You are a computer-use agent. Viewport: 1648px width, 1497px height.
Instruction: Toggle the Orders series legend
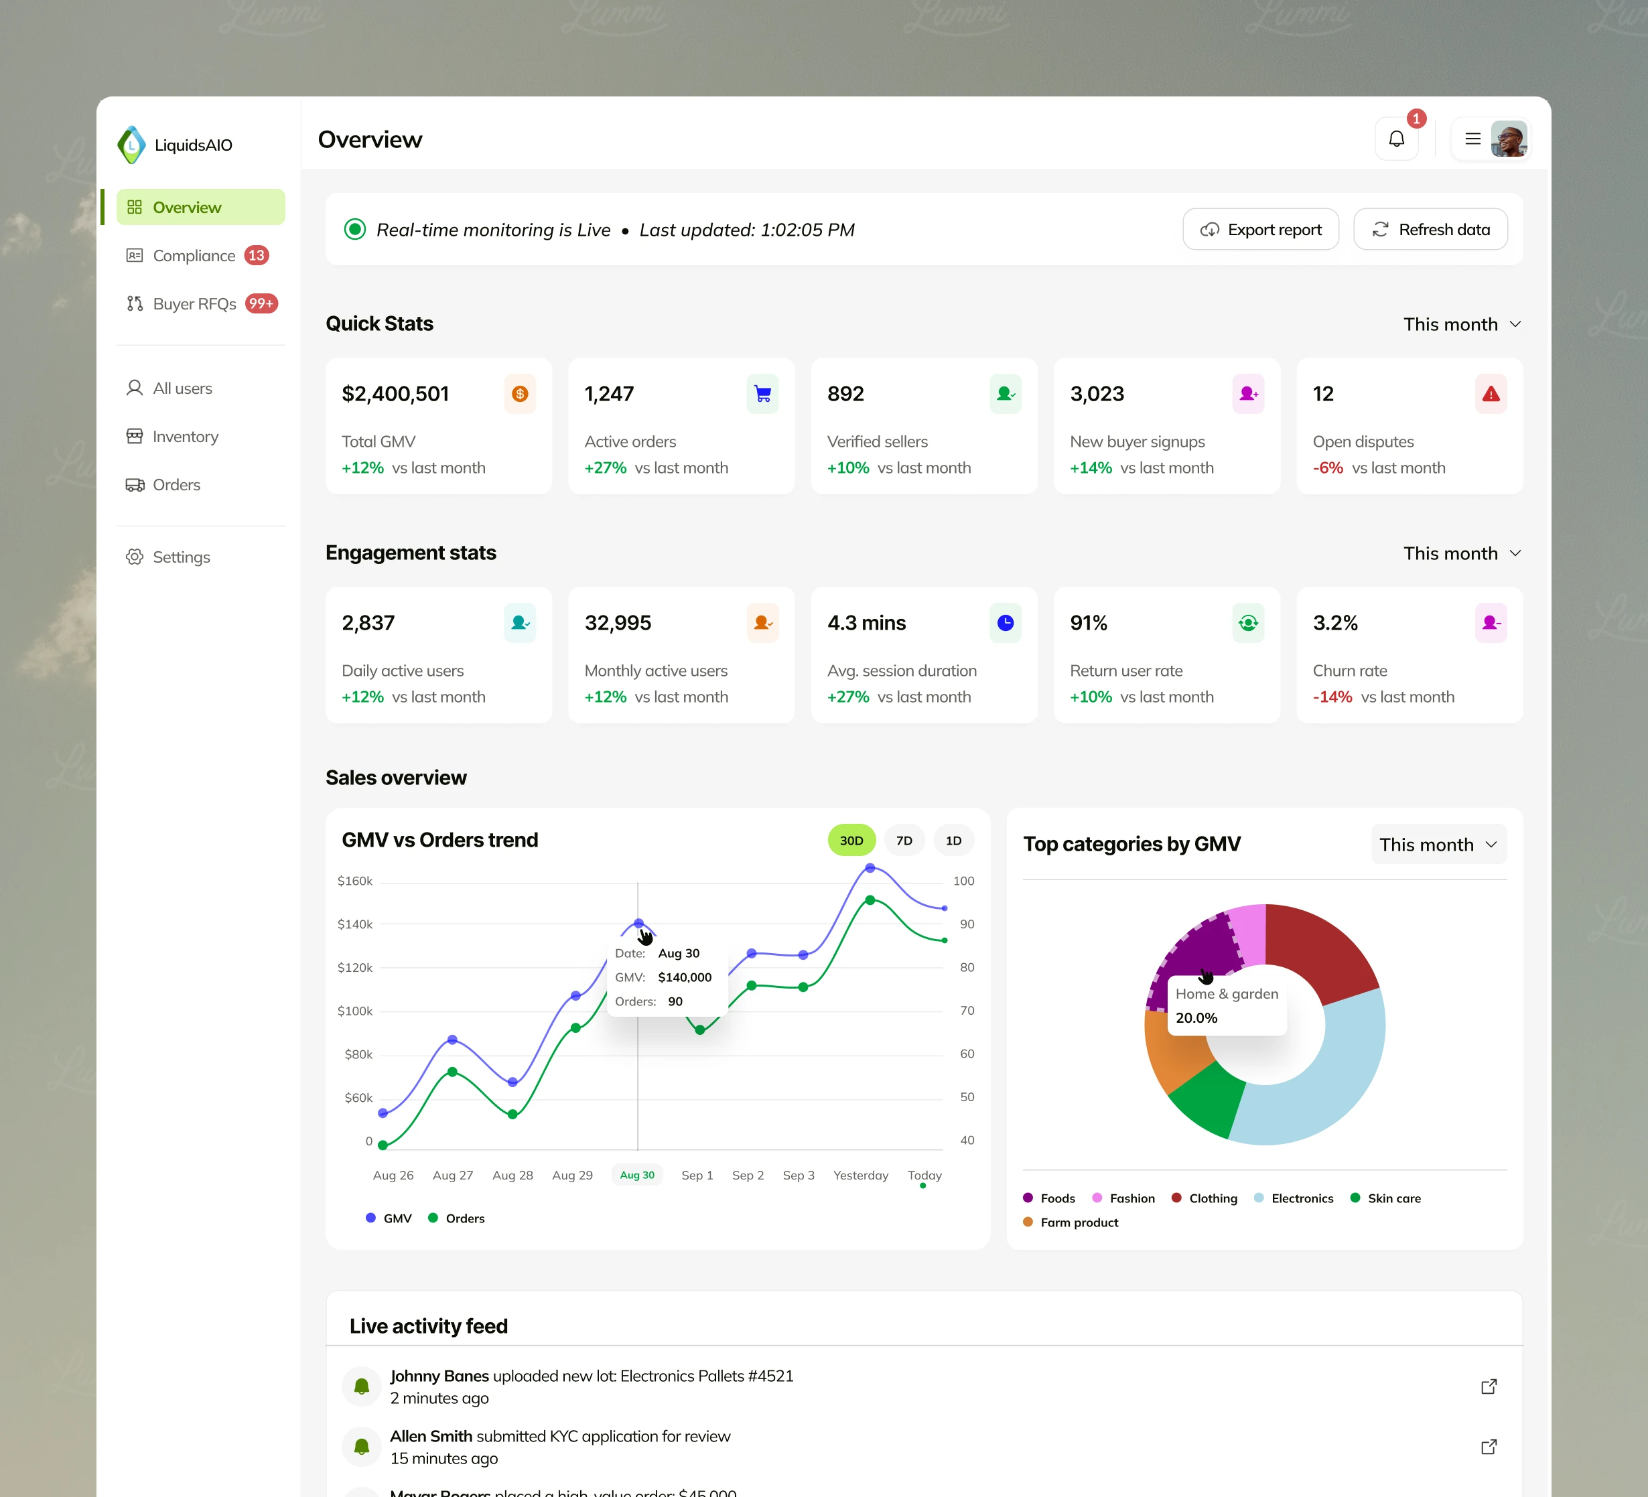tap(456, 1218)
